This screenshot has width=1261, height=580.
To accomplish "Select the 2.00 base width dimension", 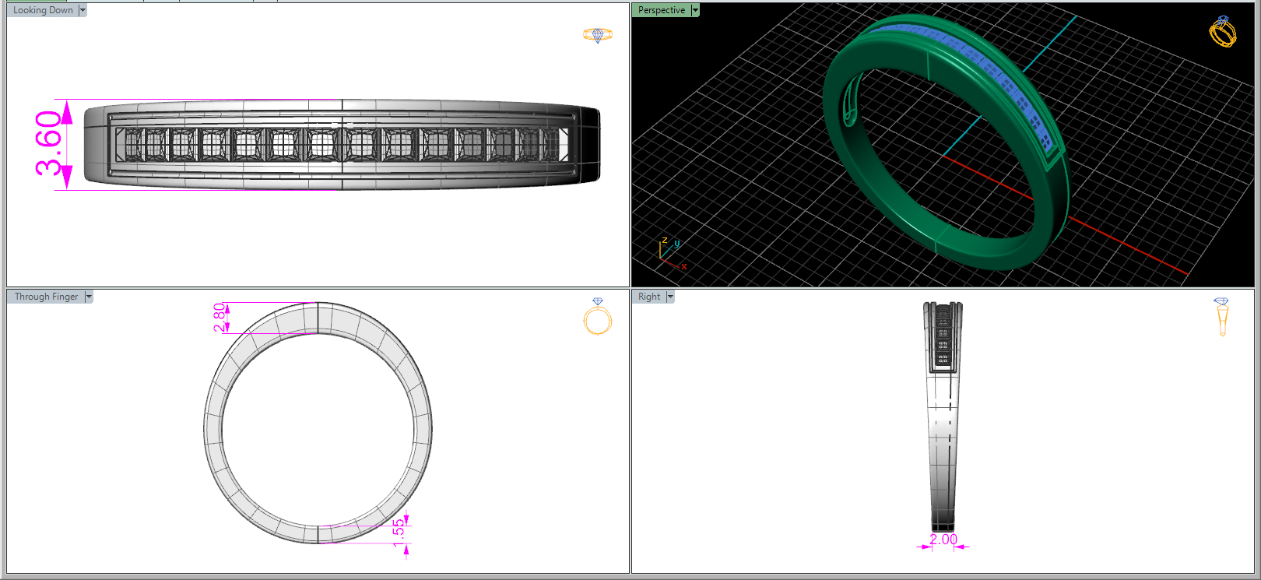I will coord(943,540).
